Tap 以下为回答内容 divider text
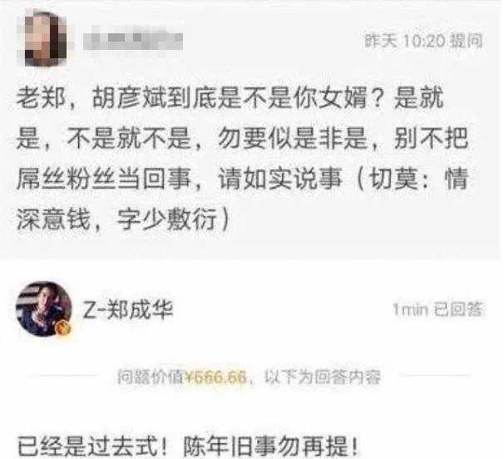 coord(323,377)
